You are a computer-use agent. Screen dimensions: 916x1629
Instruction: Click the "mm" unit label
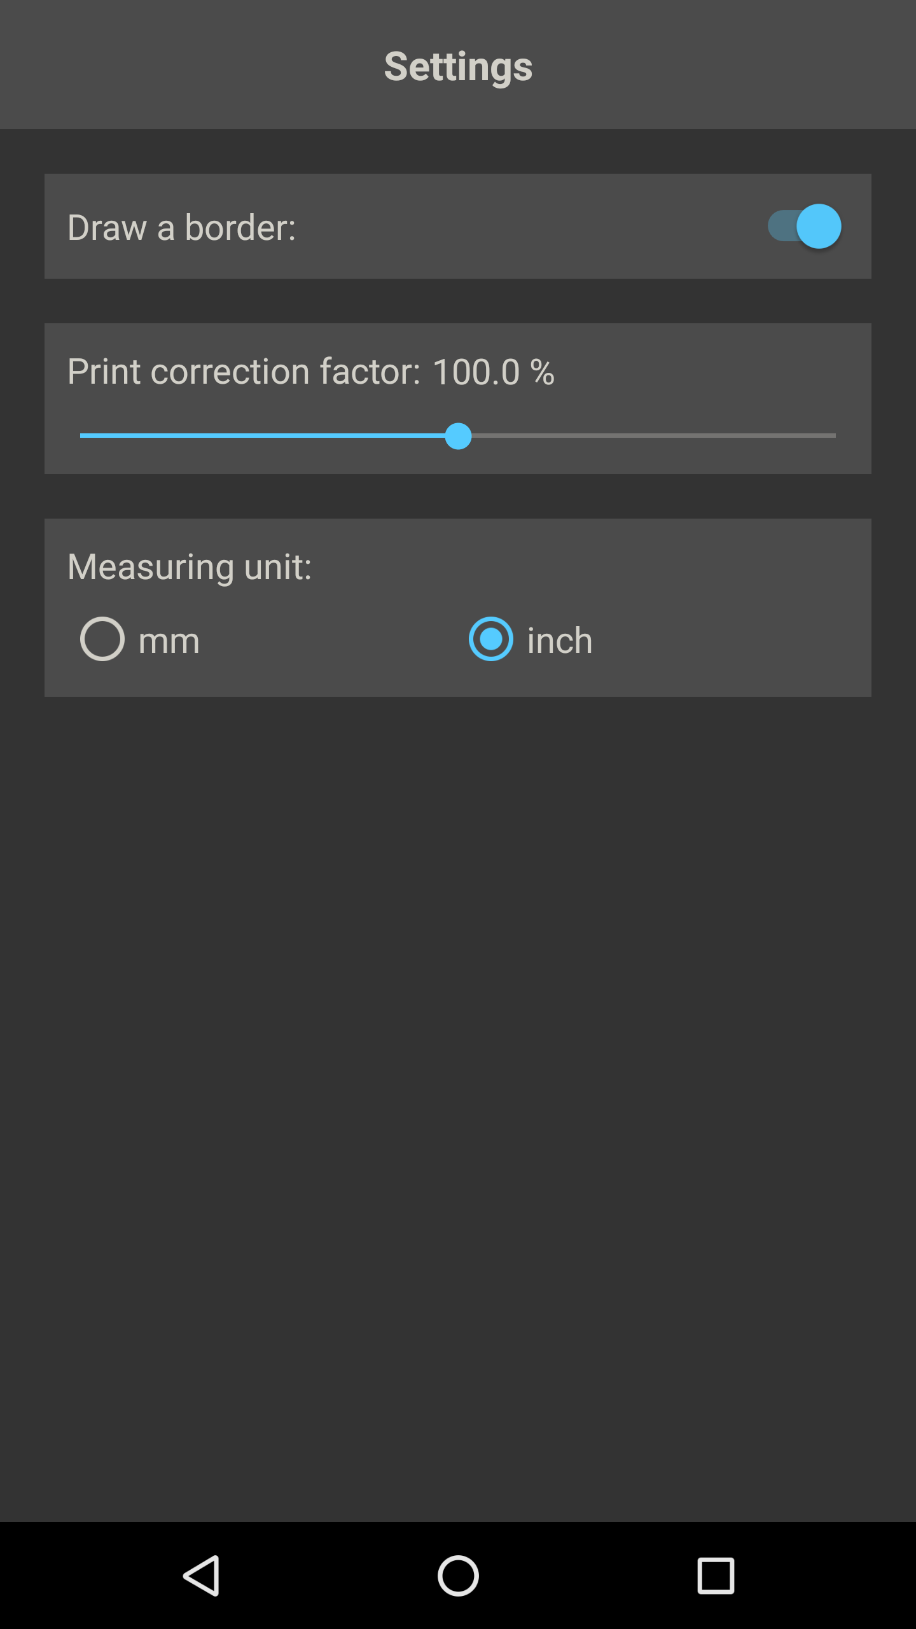click(169, 640)
